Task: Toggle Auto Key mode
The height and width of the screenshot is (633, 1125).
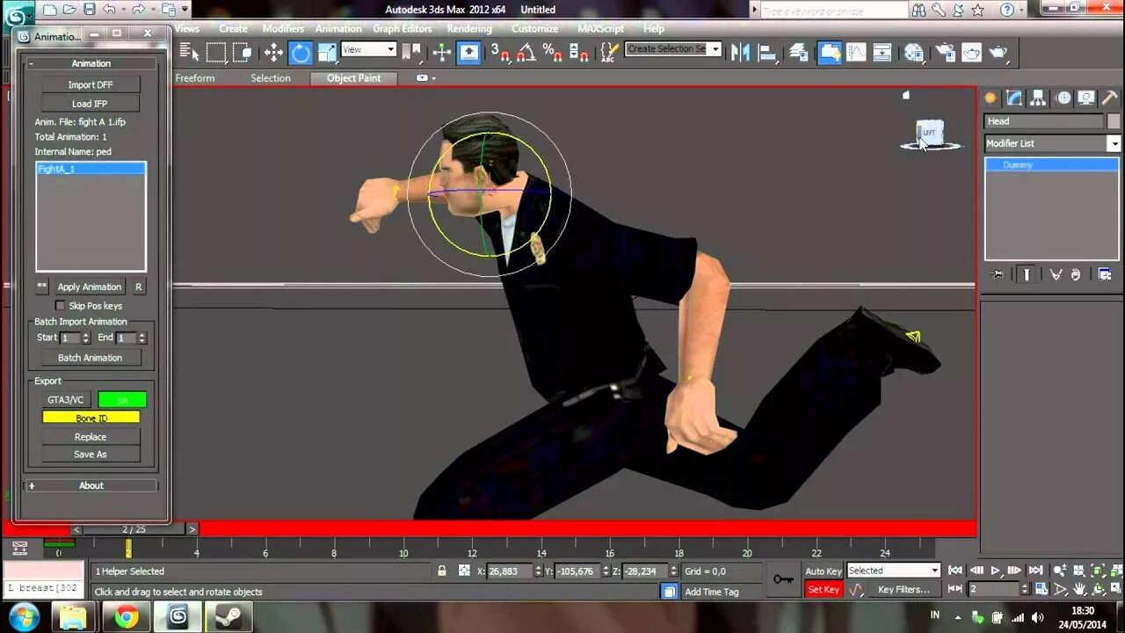Action: point(824,571)
